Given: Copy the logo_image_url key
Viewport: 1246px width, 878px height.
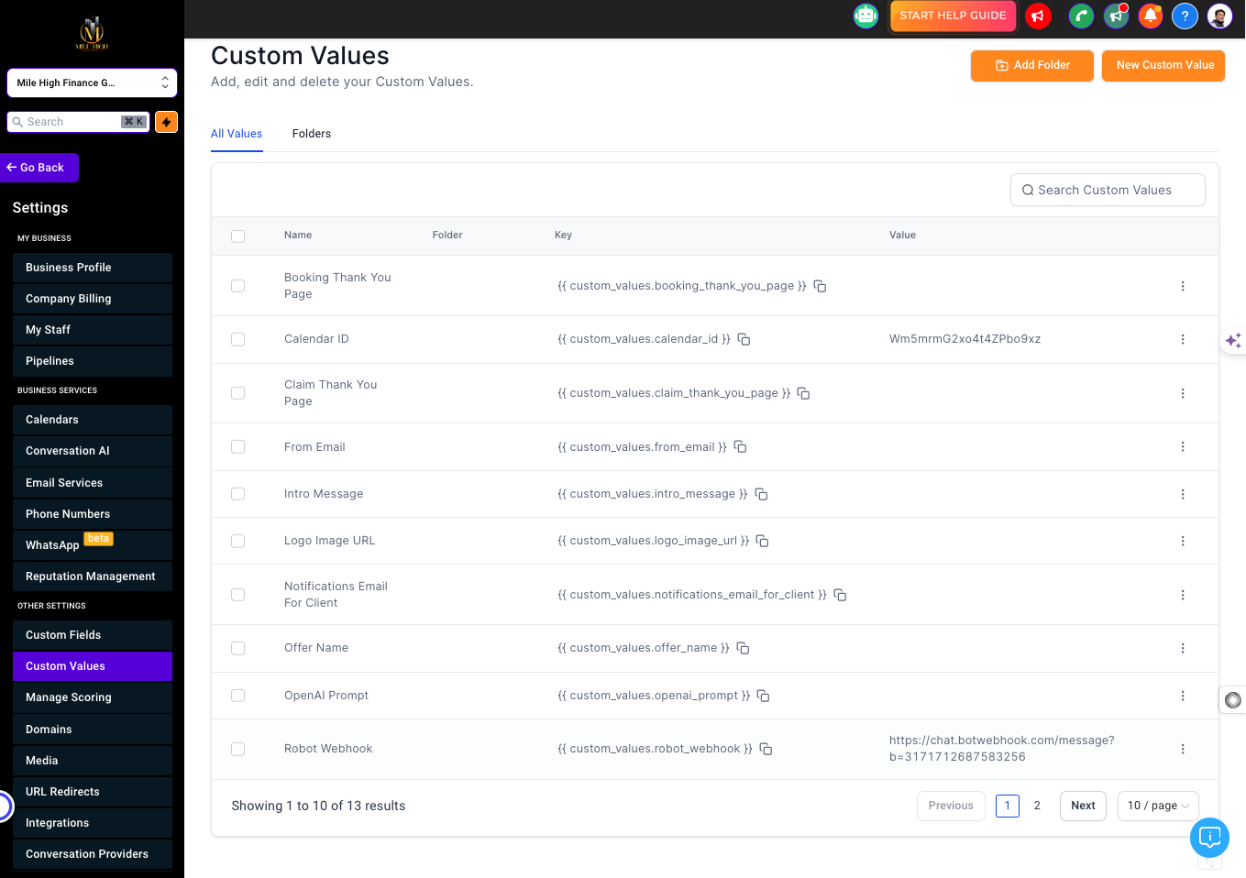Looking at the screenshot, I should click(x=762, y=541).
